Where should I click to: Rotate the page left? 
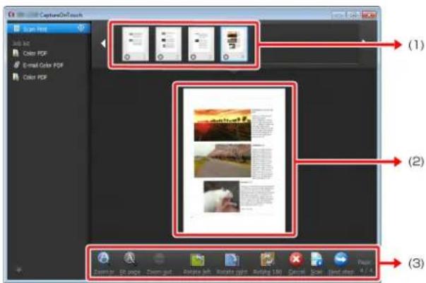pos(197,260)
